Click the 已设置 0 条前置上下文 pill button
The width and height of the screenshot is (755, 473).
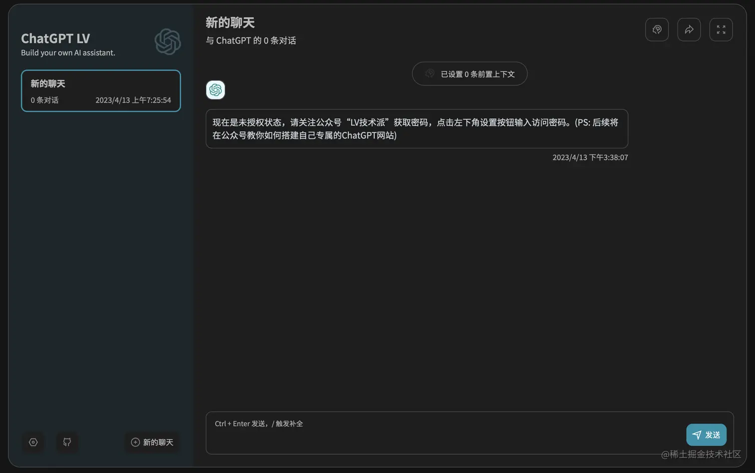click(x=469, y=74)
